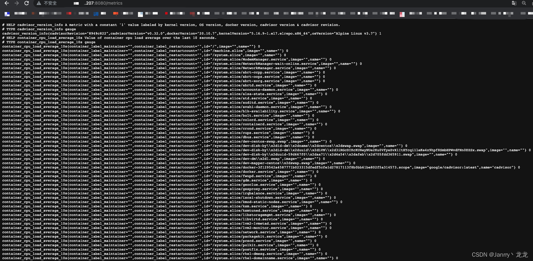Viewport: 533px width, 261px height.
Task: Click the metric row for kmod-static-nodes.service
Action: [x=172, y=202]
